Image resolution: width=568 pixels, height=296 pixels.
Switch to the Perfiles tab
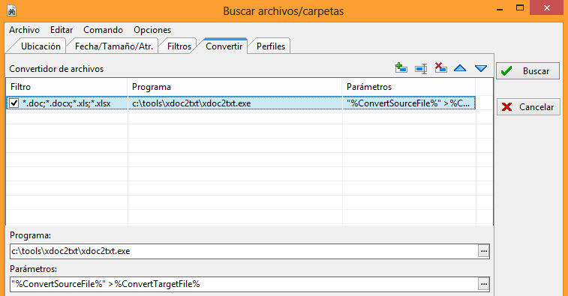coord(271,46)
